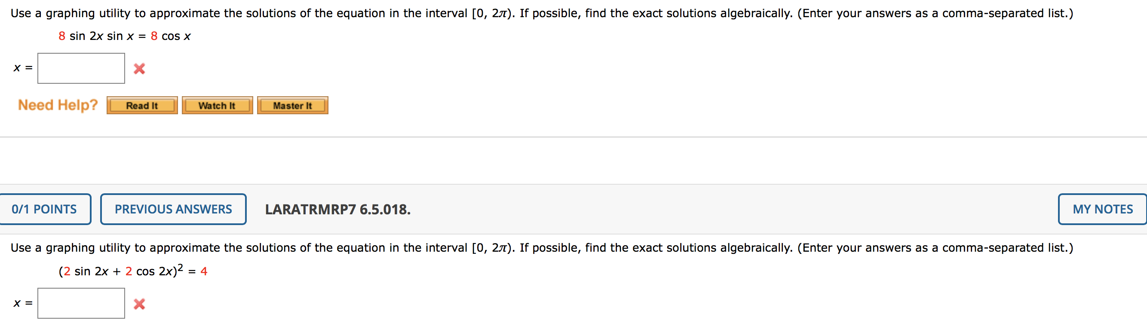Viewport: 1147px width, 329px height.
Task: Click the red X error icon beside the second answer box
Action: (138, 304)
